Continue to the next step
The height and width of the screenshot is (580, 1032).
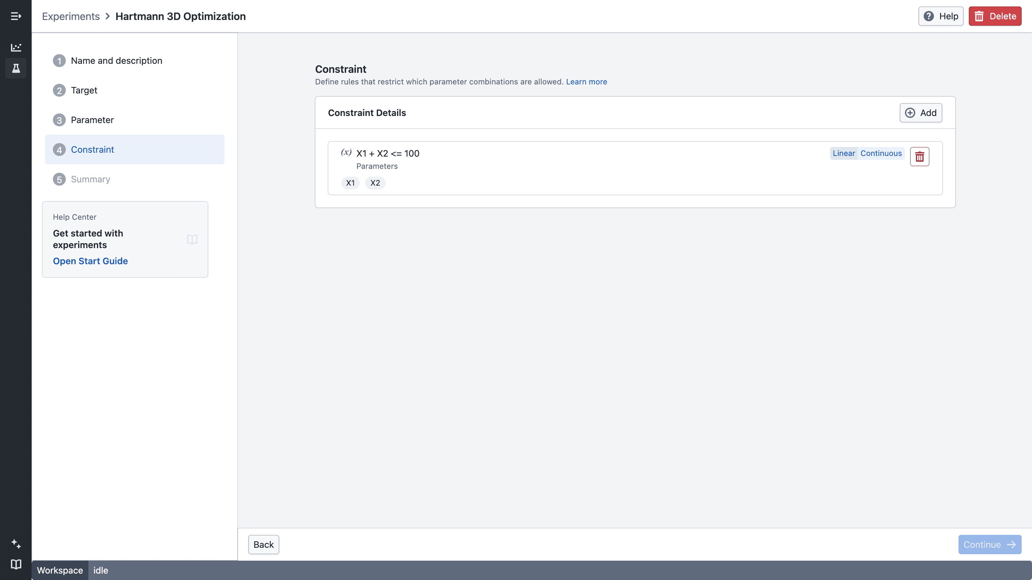pos(989,544)
